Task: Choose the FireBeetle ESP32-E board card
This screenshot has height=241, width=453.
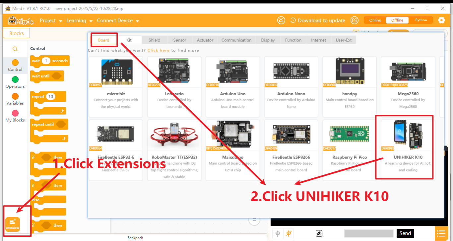Action: [116, 150]
